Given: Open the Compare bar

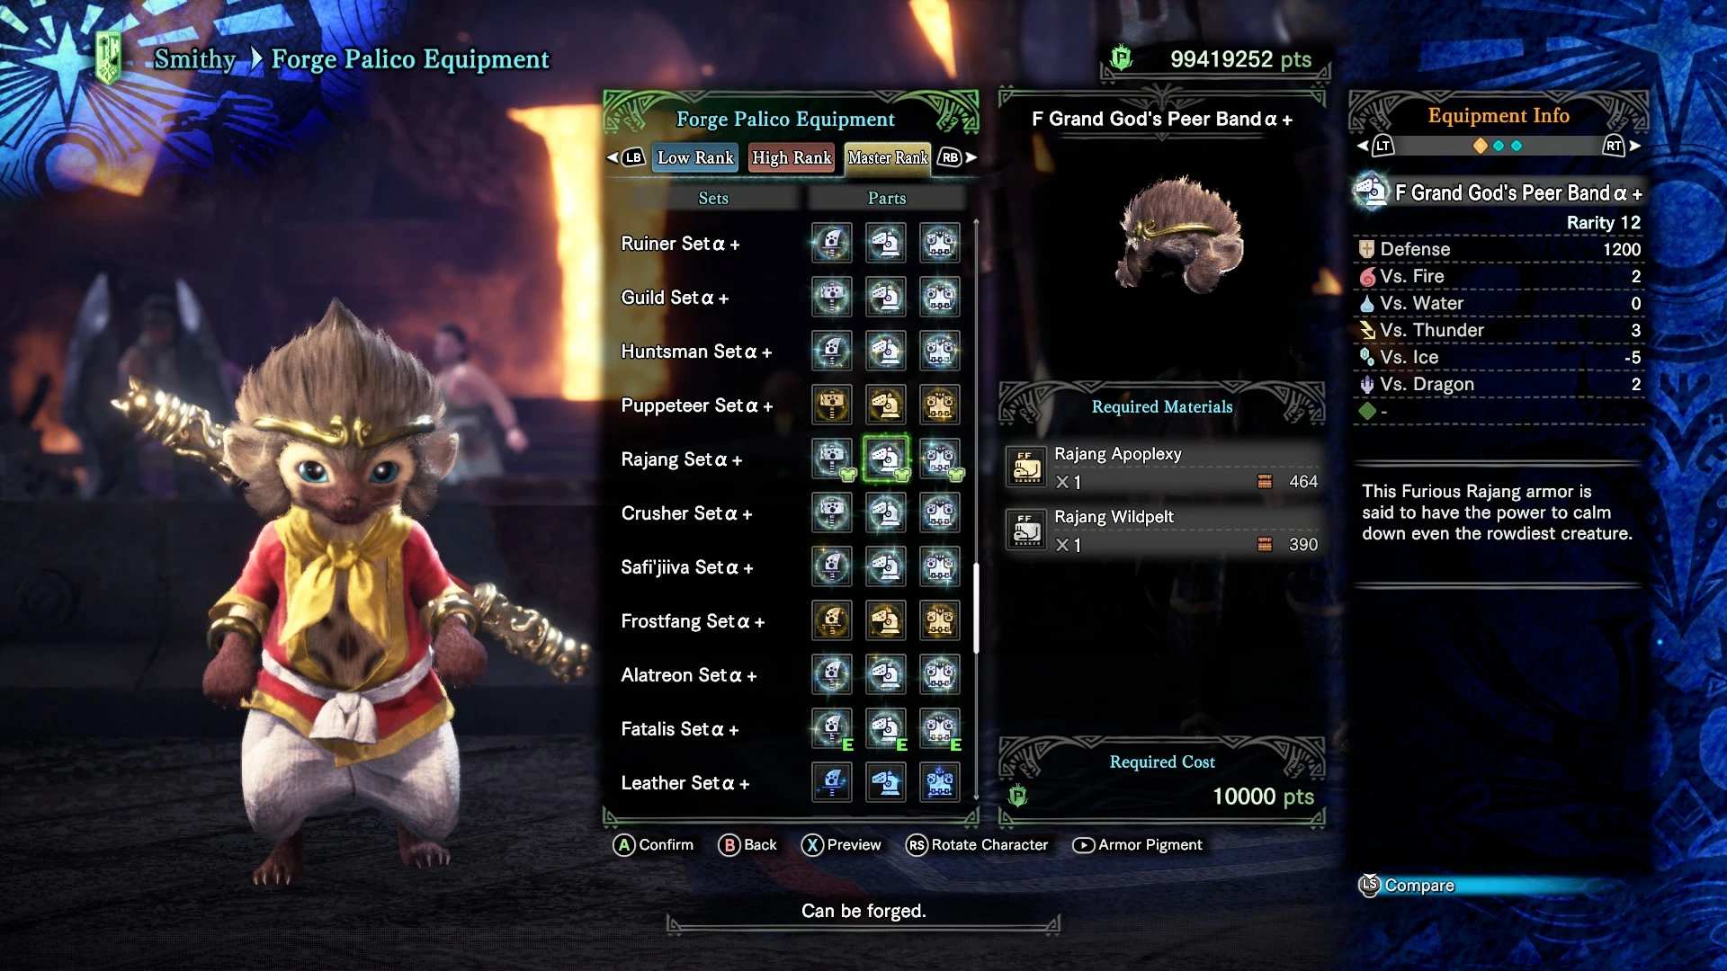Looking at the screenshot, I should pos(1475,886).
